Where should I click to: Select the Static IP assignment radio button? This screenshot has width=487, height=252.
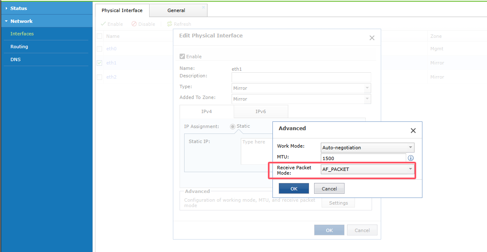click(232, 126)
